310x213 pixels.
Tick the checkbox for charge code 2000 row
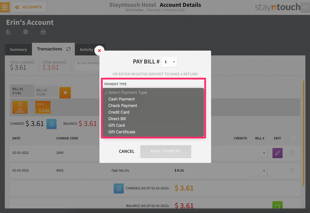pyautogui.click(x=293, y=153)
